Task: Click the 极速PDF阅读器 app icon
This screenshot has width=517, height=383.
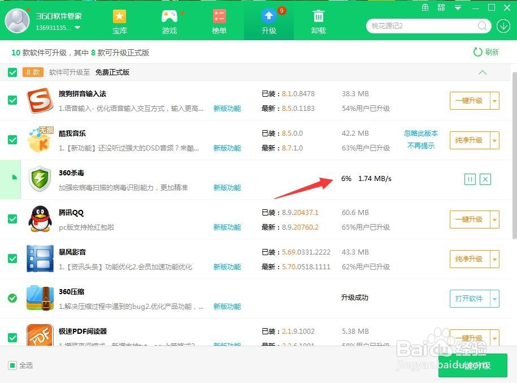Action: pos(40,335)
